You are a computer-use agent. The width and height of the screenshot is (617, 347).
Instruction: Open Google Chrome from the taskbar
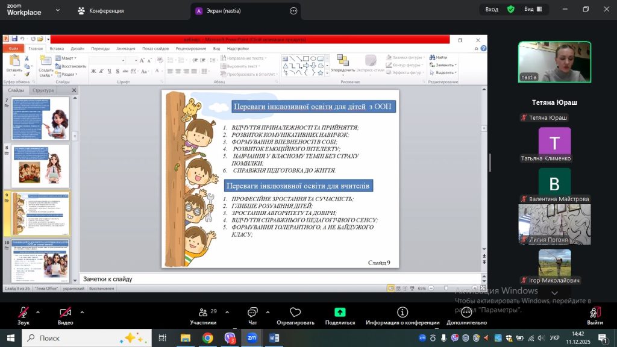pyautogui.click(x=207, y=338)
